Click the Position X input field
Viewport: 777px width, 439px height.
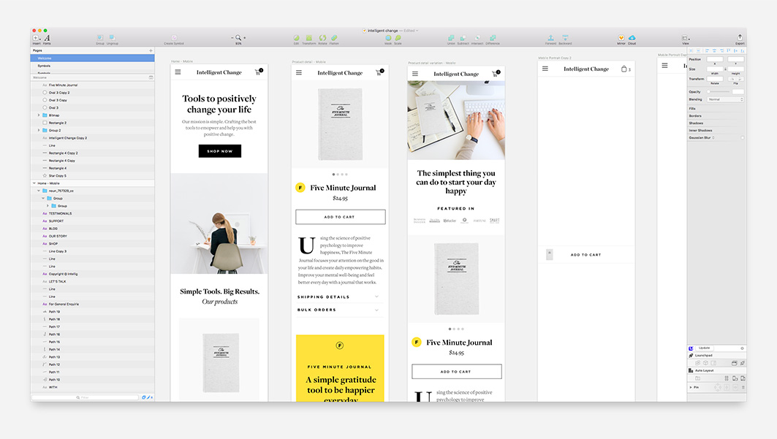click(x=715, y=59)
